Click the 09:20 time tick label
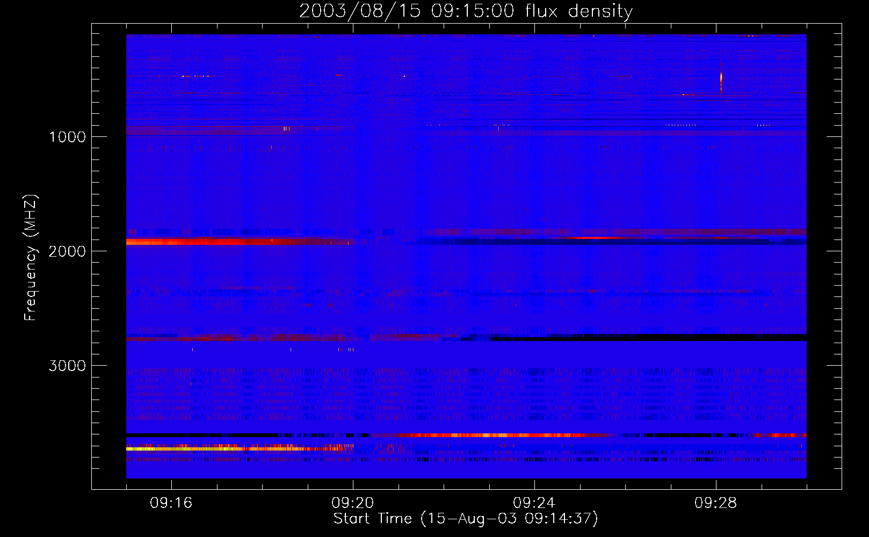Image resolution: width=869 pixels, height=537 pixels. [353, 503]
